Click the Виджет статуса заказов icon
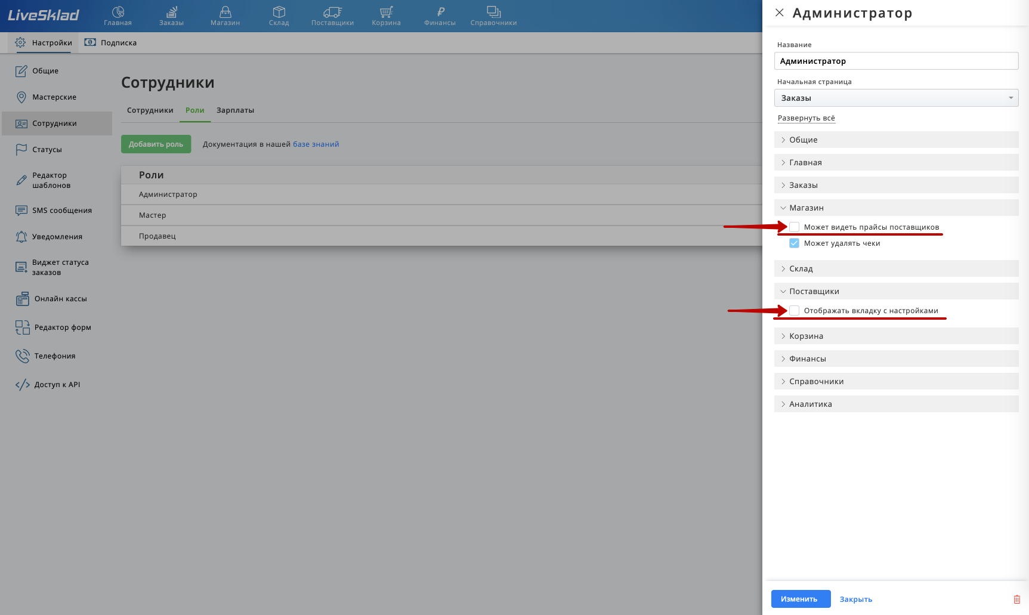This screenshot has width=1029, height=615. 21,267
